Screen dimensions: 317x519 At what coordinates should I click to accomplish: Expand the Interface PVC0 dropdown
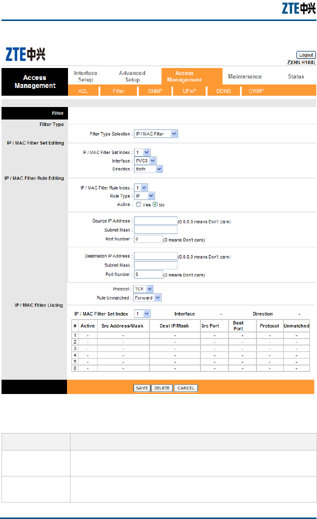(145, 160)
